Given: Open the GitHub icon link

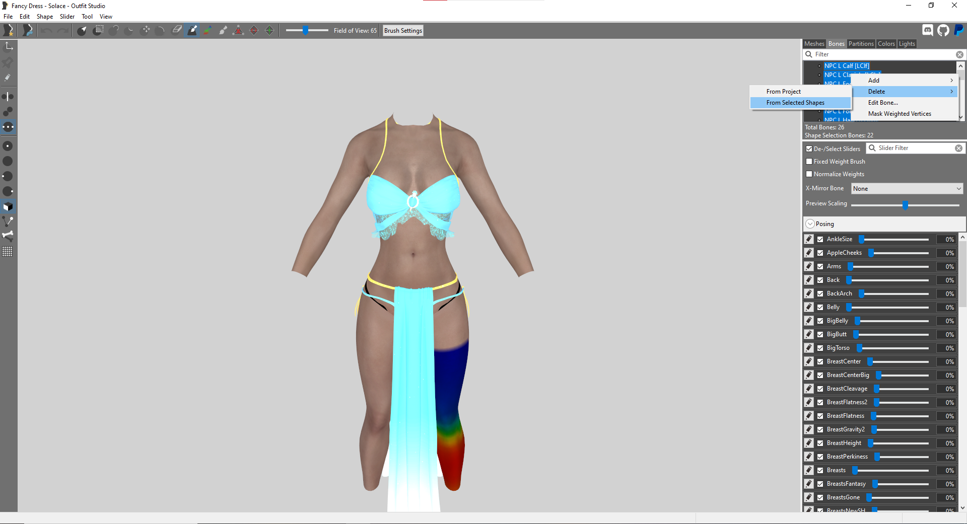Looking at the screenshot, I should click(943, 30).
